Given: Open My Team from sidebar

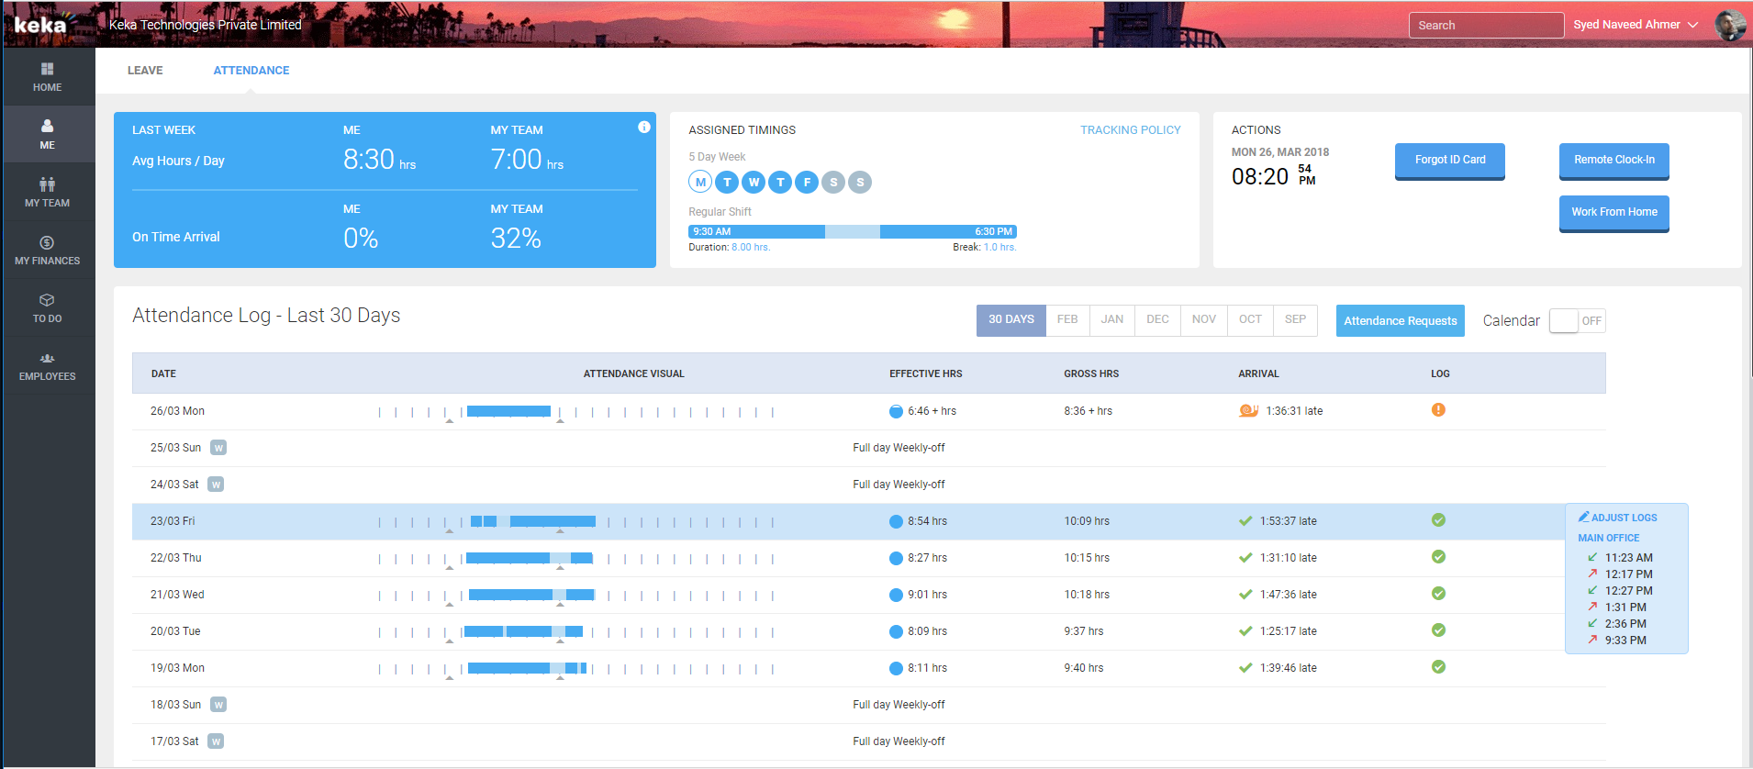Looking at the screenshot, I should pyautogui.click(x=47, y=192).
